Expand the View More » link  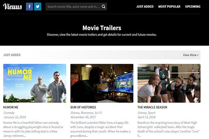click(x=191, y=55)
